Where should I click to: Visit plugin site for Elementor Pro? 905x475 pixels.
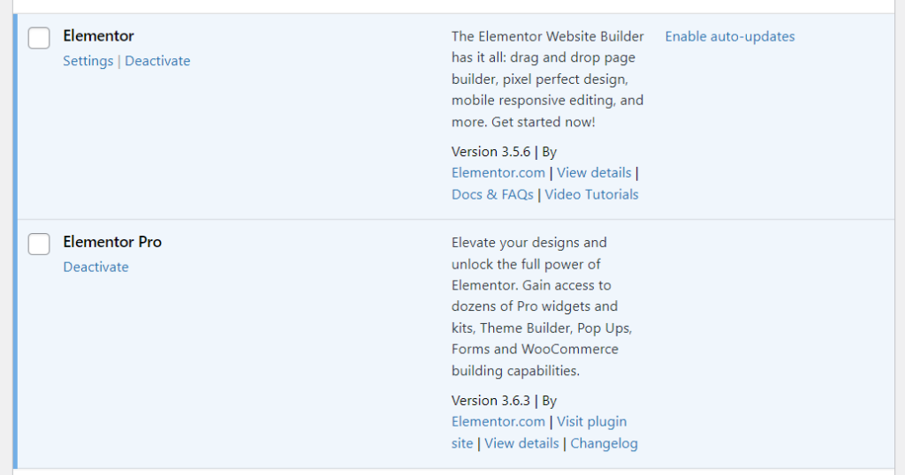tap(591, 422)
